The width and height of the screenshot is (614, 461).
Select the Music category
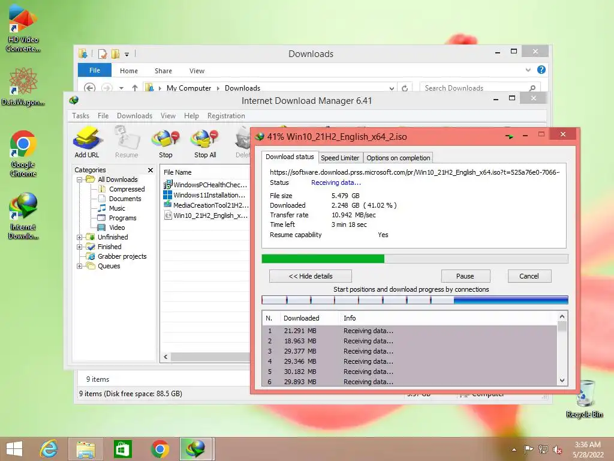117,208
